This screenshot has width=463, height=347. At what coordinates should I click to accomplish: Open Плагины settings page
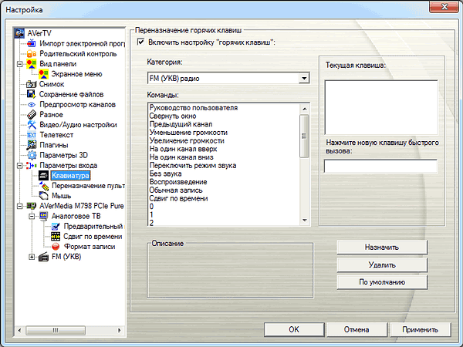(54, 145)
